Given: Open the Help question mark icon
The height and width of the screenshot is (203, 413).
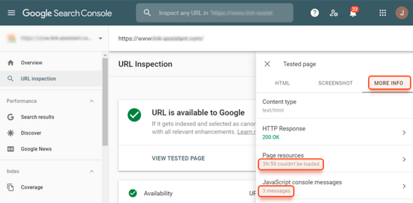Looking at the screenshot, I should pyautogui.click(x=314, y=13).
